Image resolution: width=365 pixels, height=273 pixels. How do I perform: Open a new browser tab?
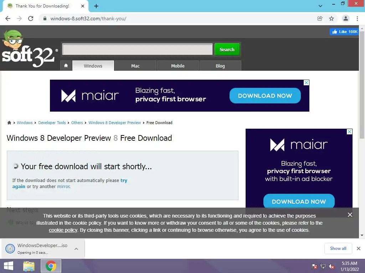pos(96,6)
